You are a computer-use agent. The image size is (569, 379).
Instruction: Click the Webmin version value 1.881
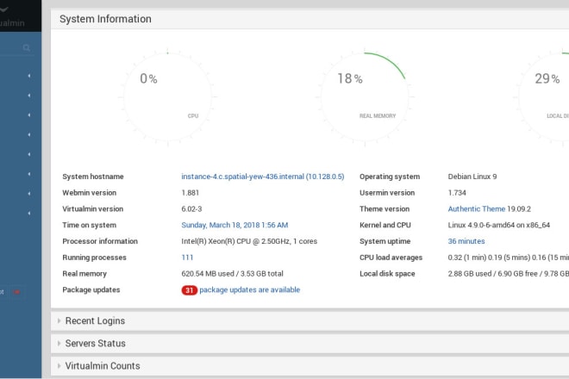point(191,193)
